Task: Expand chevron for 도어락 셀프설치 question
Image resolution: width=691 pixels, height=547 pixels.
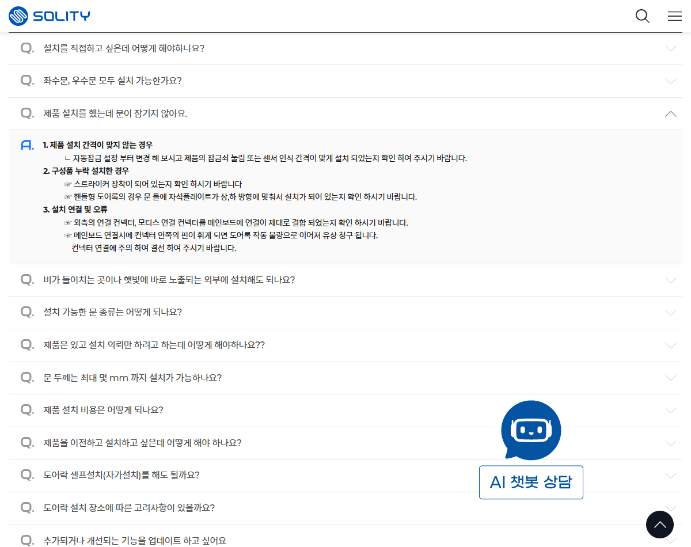Action: pyautogui.click(x=671, y=476)
